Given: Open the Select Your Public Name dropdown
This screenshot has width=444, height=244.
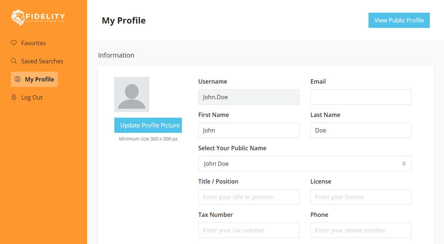Looking at the screenshot, I should [305, 164].
